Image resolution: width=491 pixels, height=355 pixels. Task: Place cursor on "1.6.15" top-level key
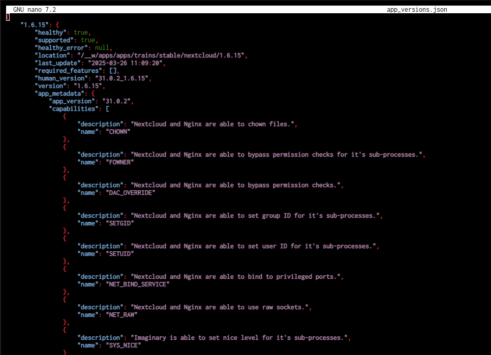pyautogui.click(x=35, y=25)
